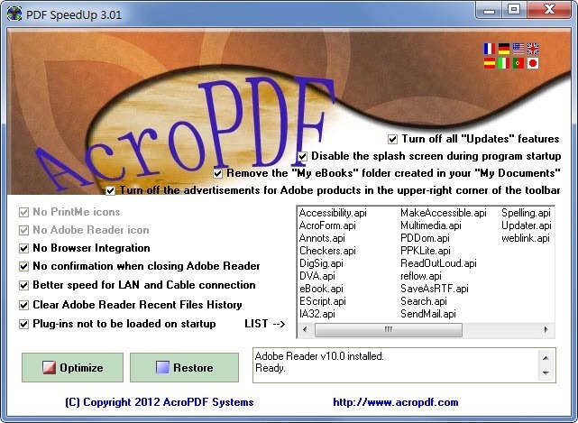Select reflow.api in the list

click(x=421, y=276)
